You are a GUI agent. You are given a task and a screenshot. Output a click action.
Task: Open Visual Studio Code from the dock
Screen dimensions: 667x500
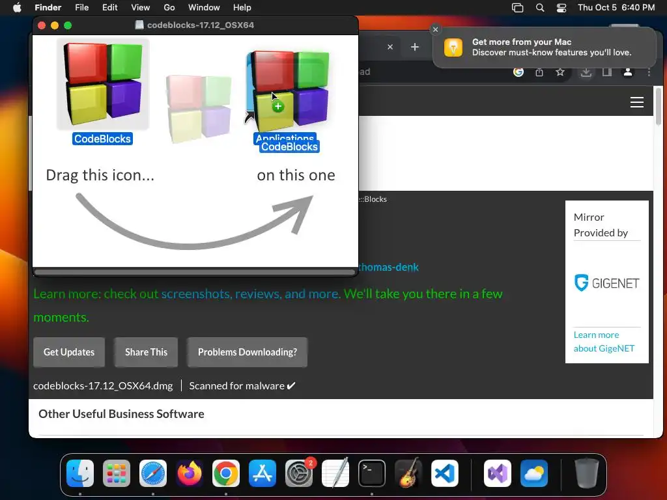point(445,473)
